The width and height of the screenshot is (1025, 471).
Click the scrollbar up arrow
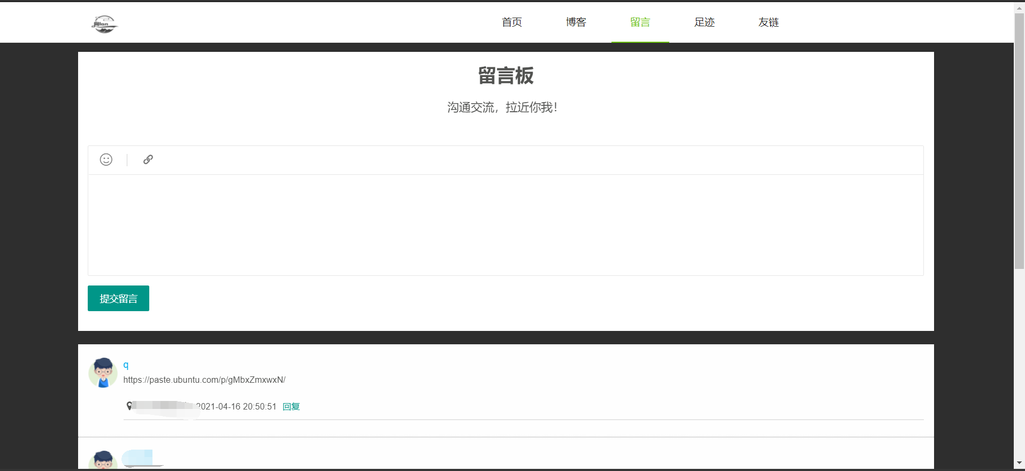1019,7
